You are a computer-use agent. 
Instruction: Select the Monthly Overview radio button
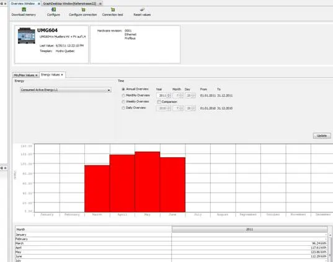tap(123, 95)
